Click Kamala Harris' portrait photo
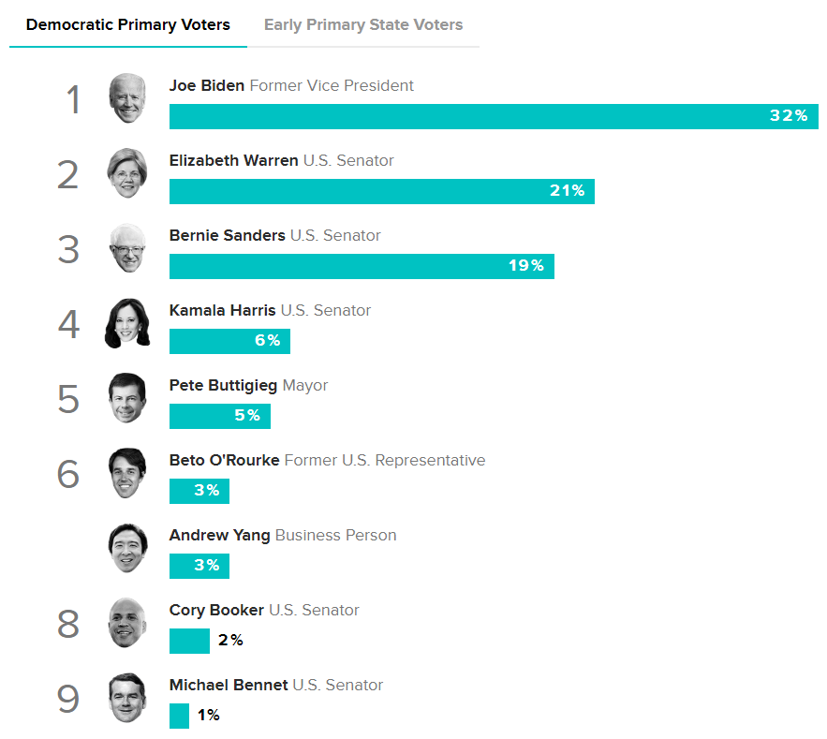This screenshot has width=827, height=739. tap(127, 323)
